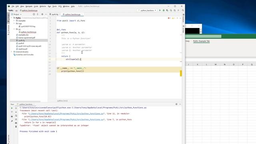Toggle the Database tool window sidebar tab
Image resolution: width=256 pixels, height=144 pixels.
tap(184, 18)
